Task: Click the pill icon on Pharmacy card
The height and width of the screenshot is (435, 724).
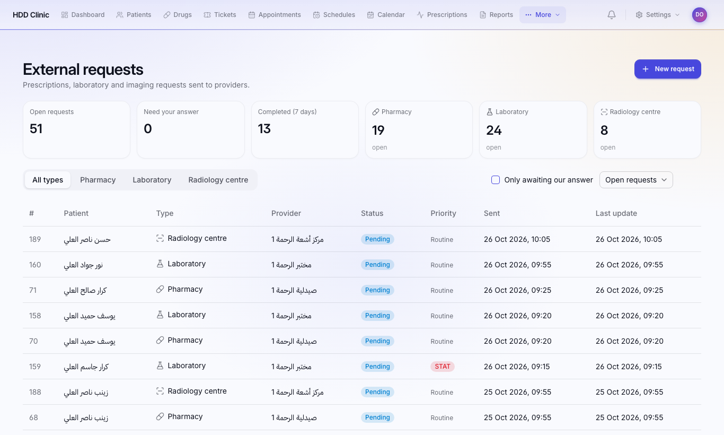Action: (376, 112)
